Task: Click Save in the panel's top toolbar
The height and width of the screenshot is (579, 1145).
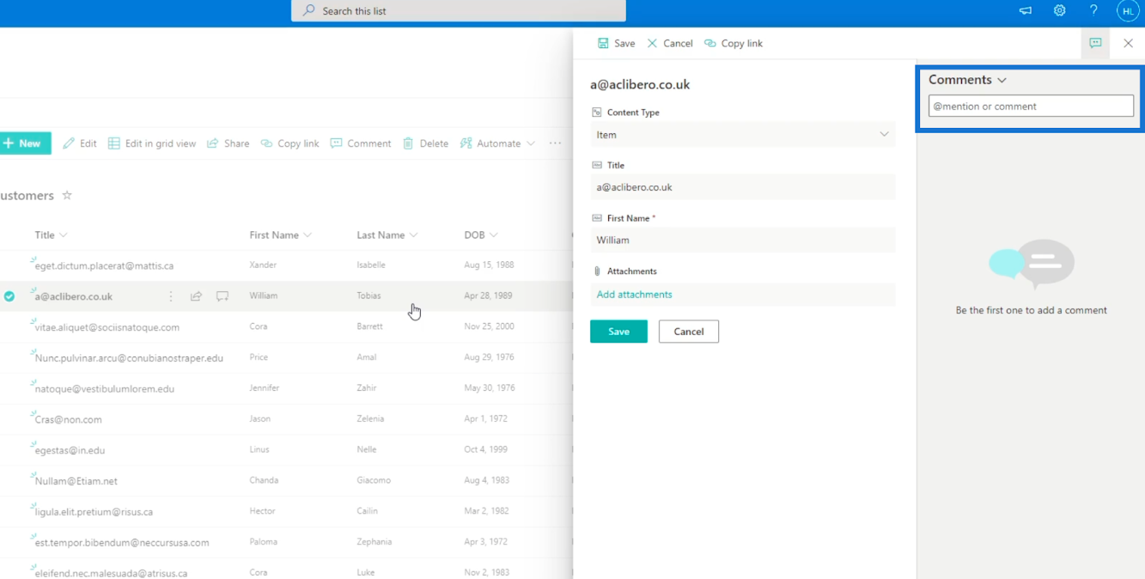Action: 617,43
